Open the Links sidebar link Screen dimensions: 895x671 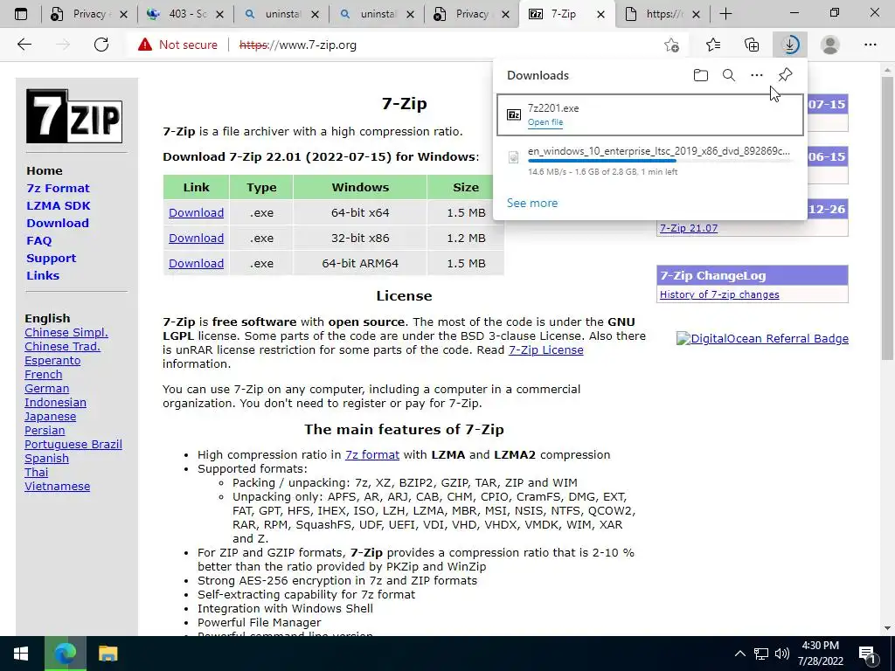pyautogui.click(x=43, y=275)
